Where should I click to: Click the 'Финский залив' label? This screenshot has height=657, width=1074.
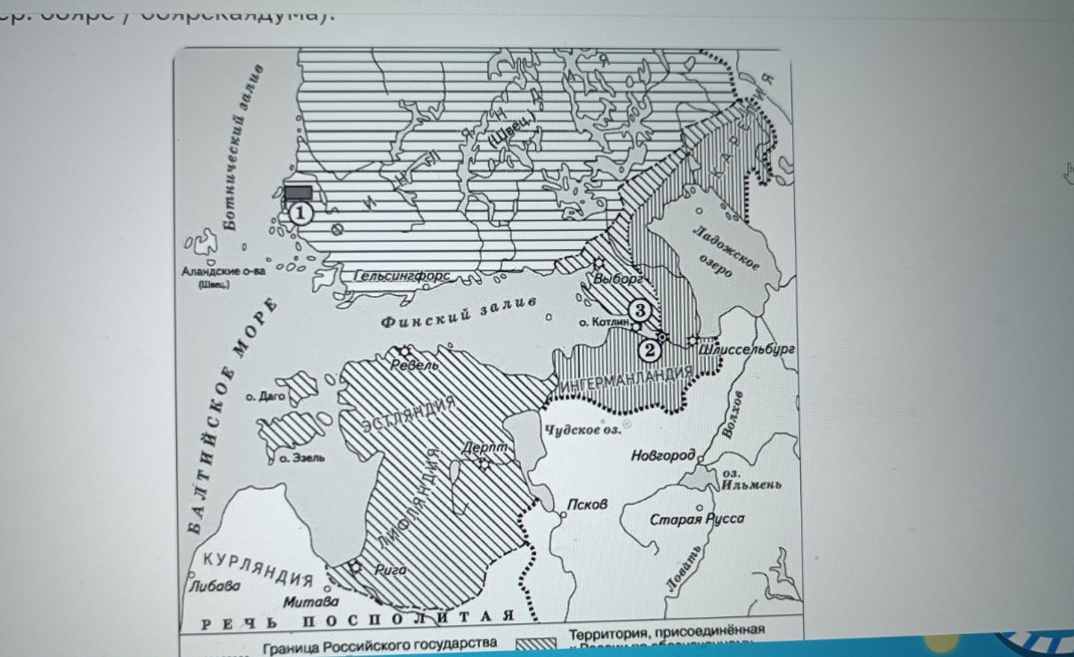click(460, 313)
